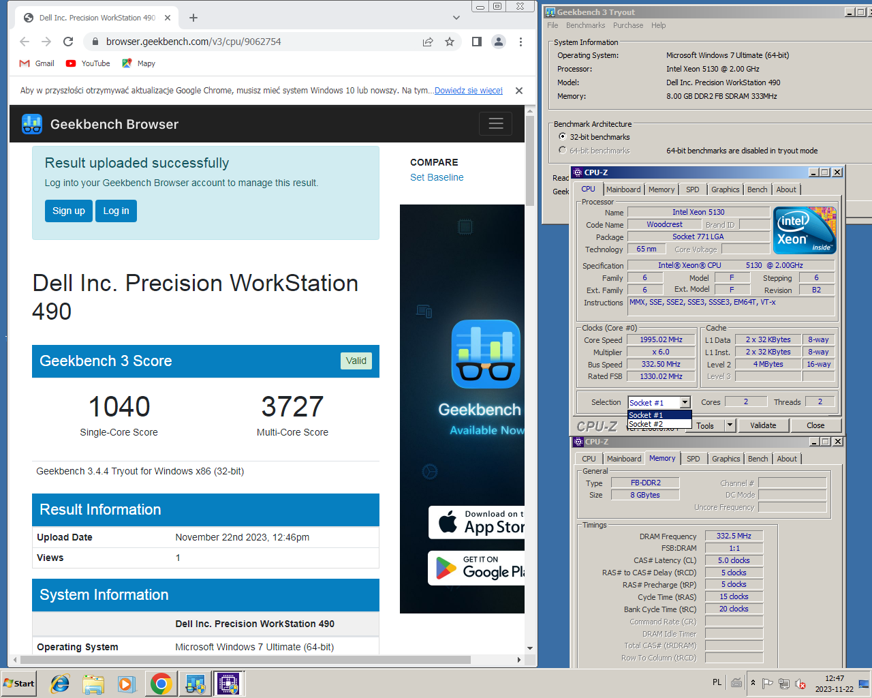
Task: Close the Dell Precision tab
Action: coord(168,18)
